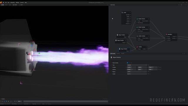This screenshot has height=106, width=188.
Task: Click the EmberGen flame logo icon
Action: [1, 2]
